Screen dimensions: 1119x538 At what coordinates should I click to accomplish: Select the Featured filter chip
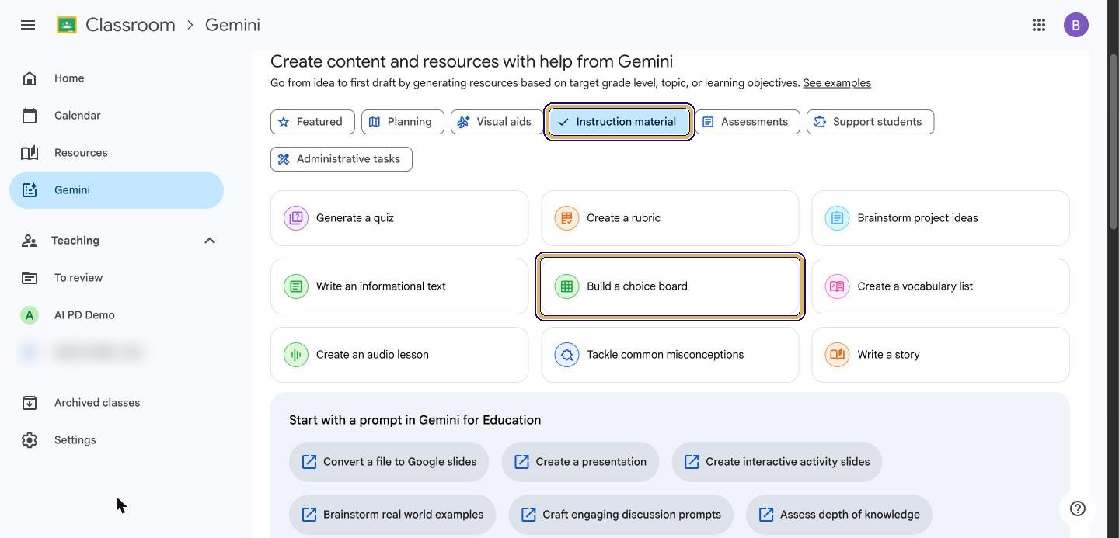point(312,122)
